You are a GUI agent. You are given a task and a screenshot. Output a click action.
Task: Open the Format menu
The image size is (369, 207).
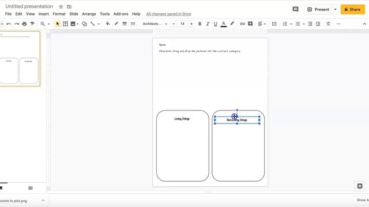pyautogui.click(x=59, y=14)
